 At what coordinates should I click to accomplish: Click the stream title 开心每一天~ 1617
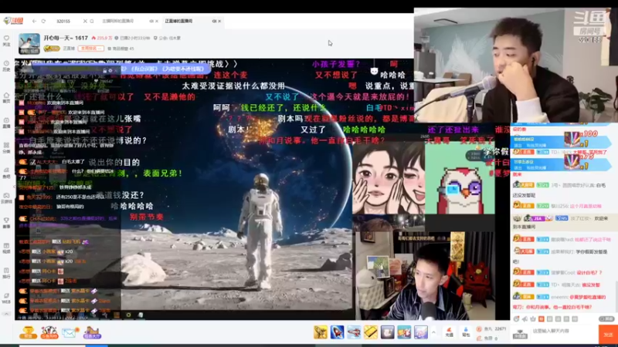click(66, 38)
